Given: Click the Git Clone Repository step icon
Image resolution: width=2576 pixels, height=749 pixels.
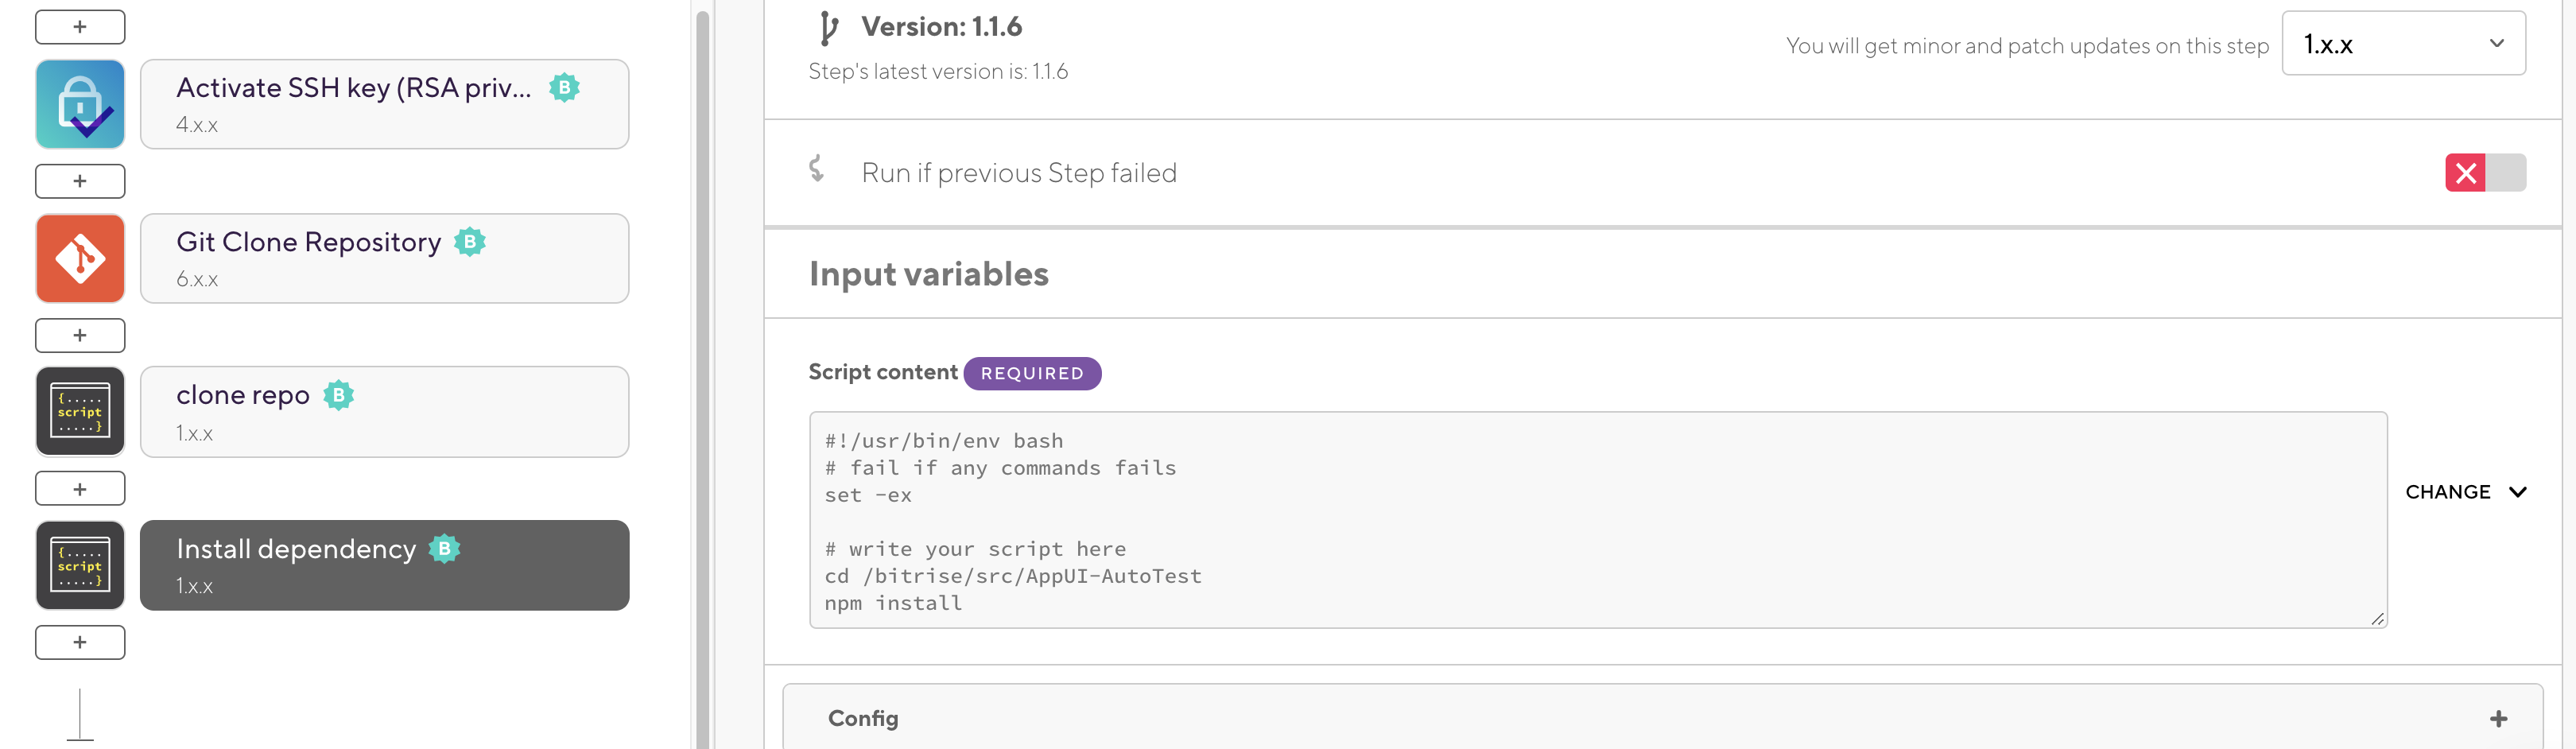Looking at the screenshot, I should pos(80,258).
